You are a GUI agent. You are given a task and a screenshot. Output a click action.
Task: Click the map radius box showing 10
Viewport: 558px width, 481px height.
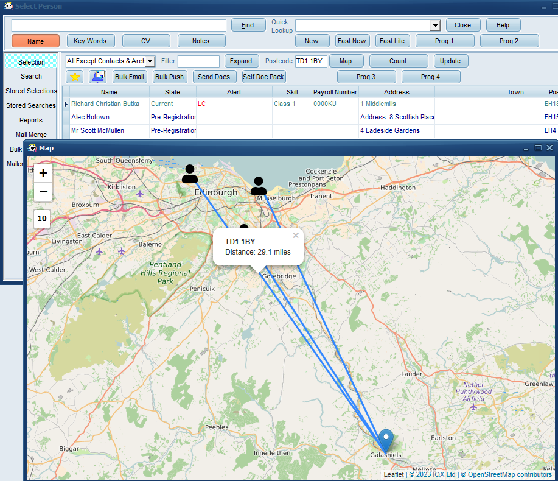42,218
